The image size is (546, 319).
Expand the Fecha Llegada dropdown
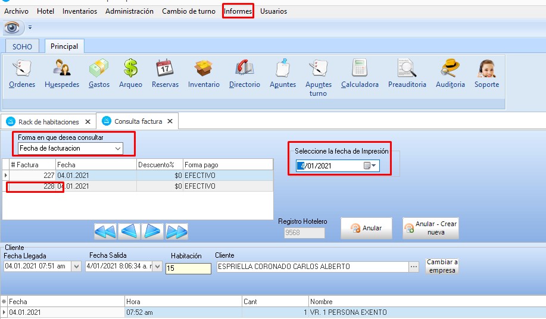click(x=76, y=267)
